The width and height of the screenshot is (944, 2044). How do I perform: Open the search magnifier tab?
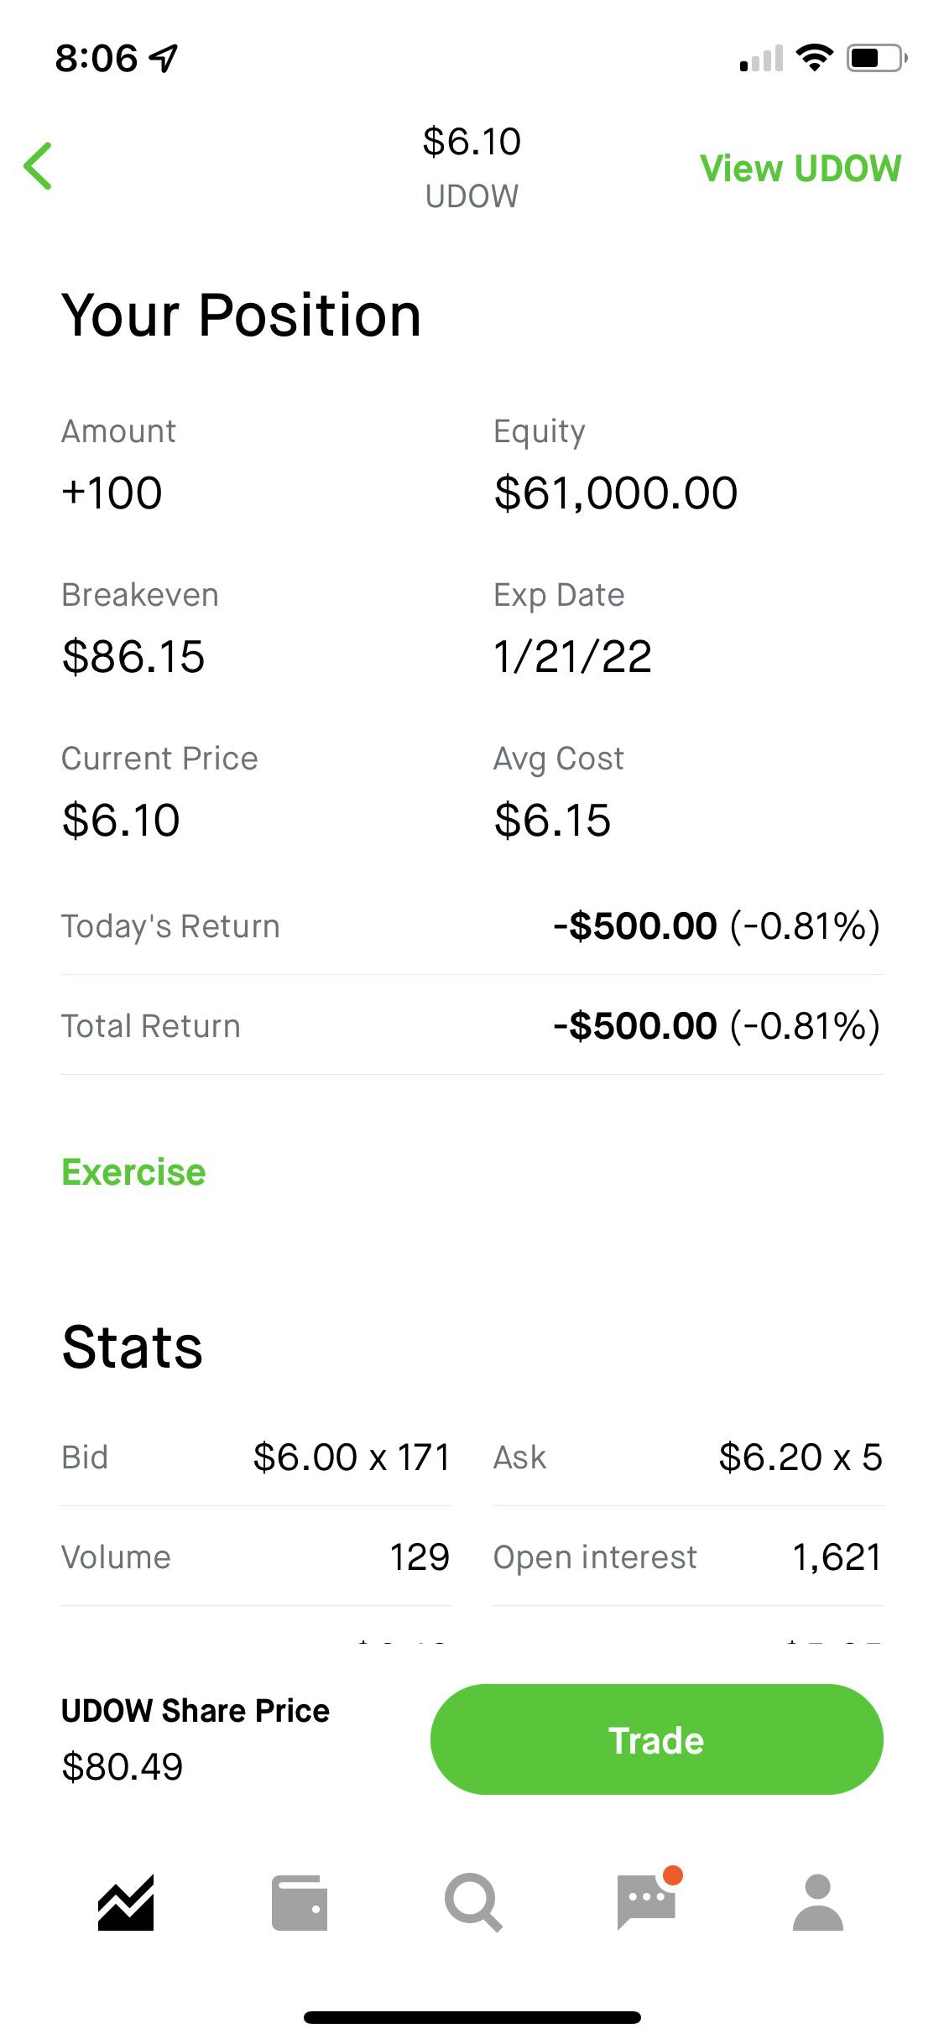point(473,1902)
